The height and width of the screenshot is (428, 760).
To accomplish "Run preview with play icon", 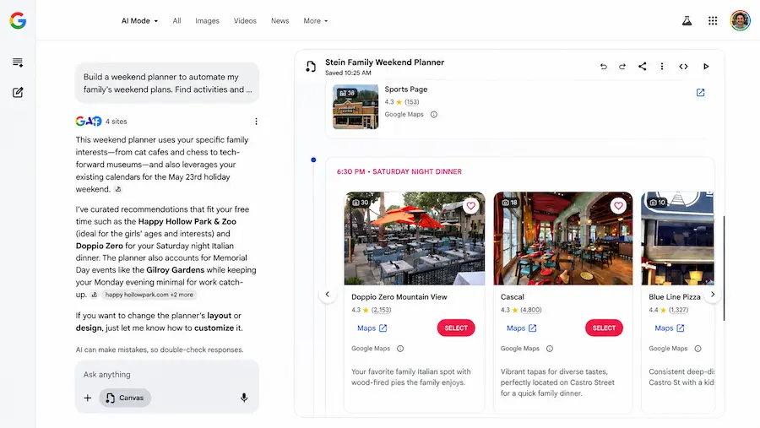I will tap(706, 67).
